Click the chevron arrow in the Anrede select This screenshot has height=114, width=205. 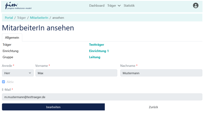(30, 73)
